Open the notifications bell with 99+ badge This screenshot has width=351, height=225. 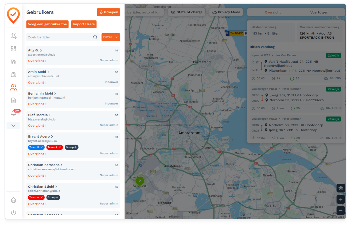coord(13,113)
